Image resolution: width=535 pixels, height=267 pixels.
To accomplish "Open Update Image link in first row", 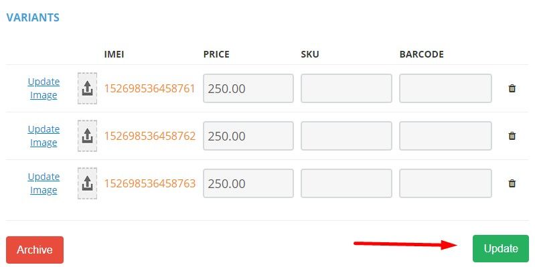I will point(44,88).
